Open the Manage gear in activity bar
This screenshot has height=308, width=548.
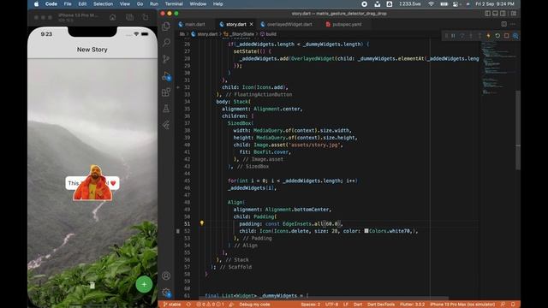coord(166,293)
